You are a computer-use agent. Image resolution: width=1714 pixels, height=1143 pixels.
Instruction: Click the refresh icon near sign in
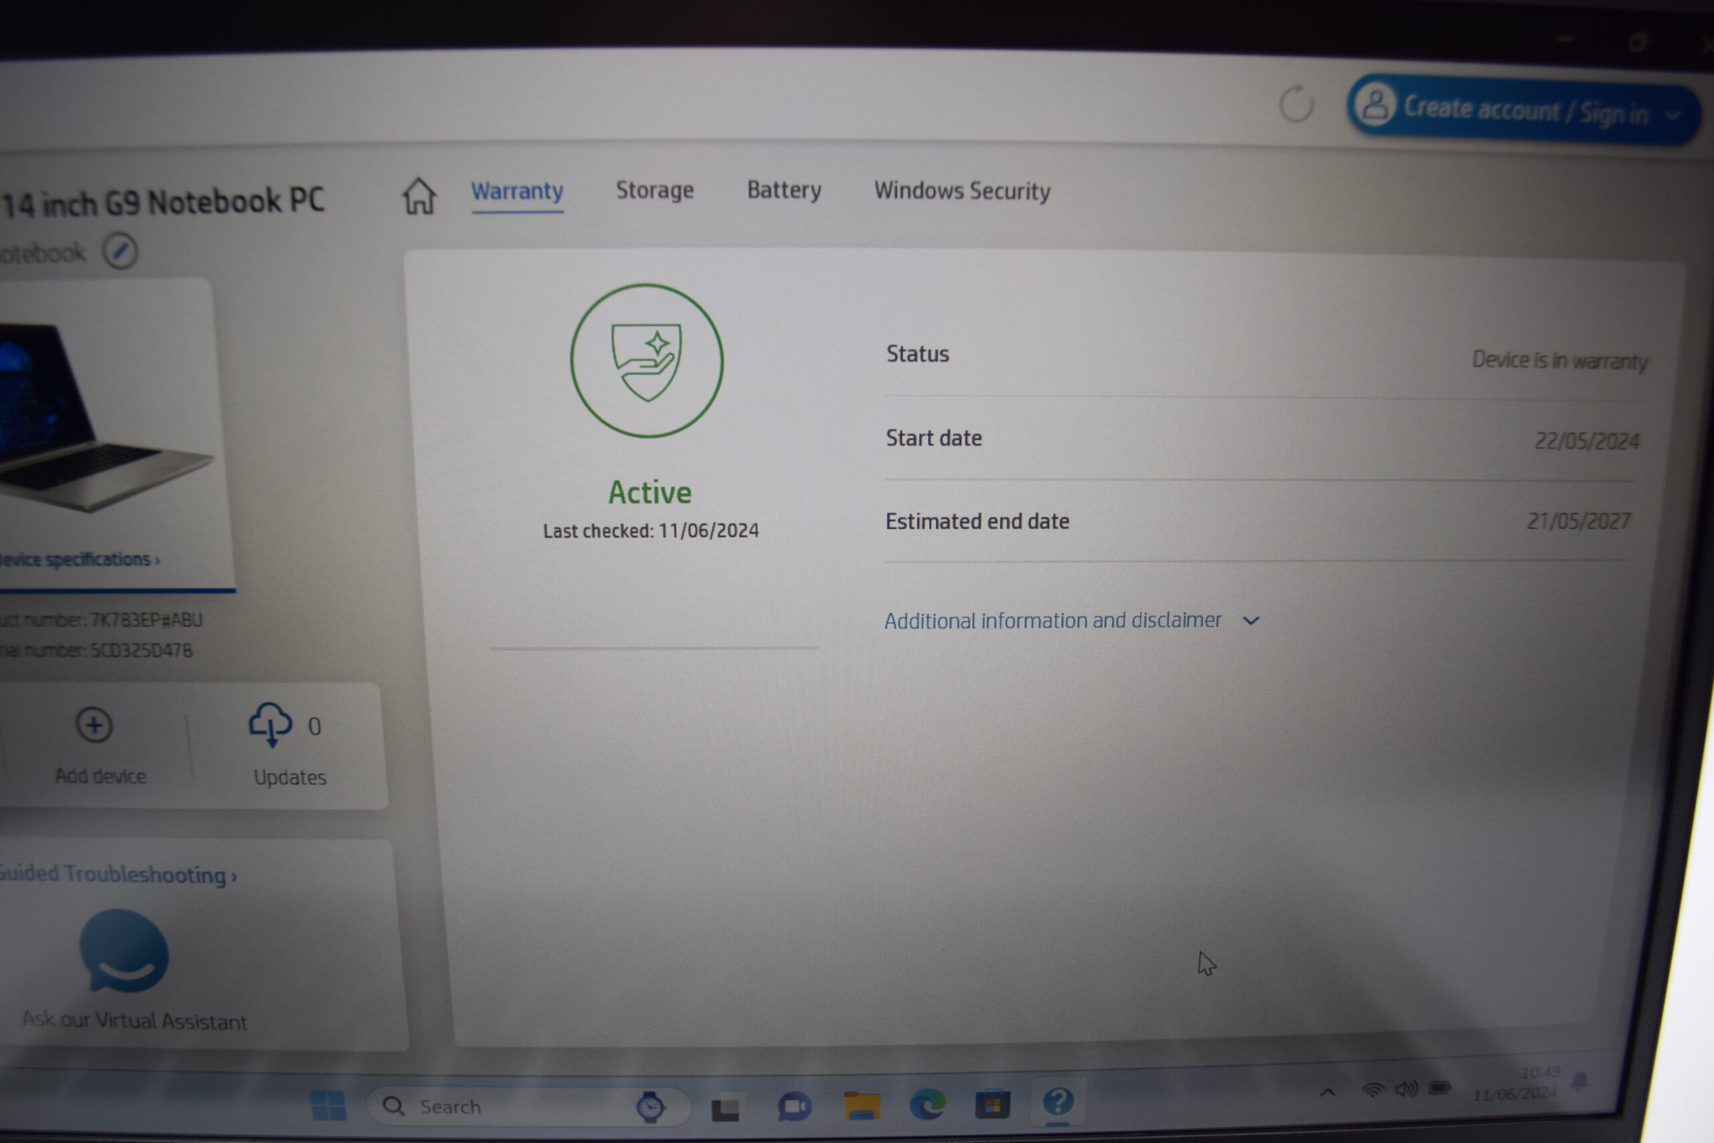(1296, 104)
